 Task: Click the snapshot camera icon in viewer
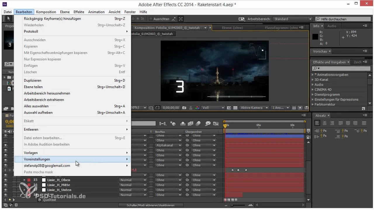(x=184, y=108)
